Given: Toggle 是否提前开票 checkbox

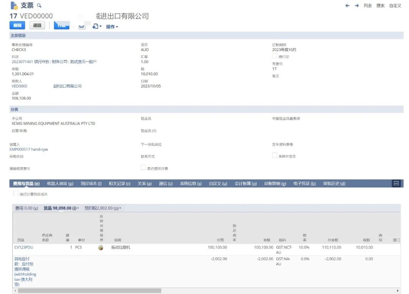Looking at the screenshot, I should coord(143,167).
